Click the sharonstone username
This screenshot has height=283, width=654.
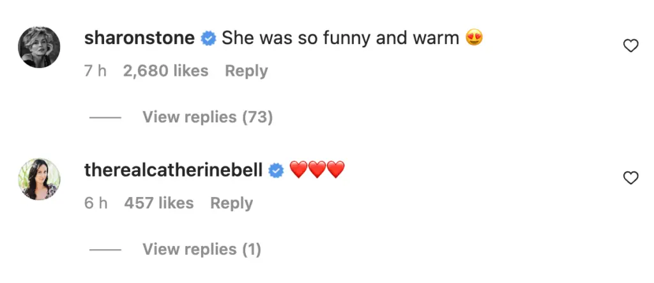pos(139,38)
